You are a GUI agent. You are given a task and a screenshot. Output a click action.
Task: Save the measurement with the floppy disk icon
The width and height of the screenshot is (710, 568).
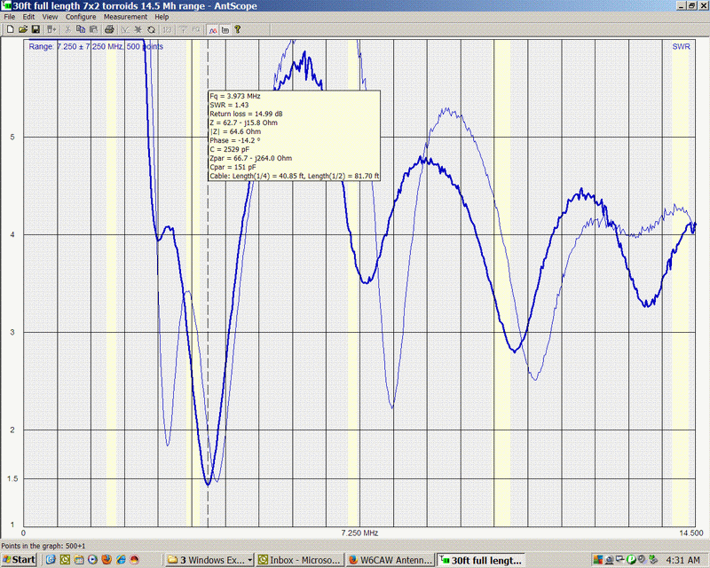[35, 29]
